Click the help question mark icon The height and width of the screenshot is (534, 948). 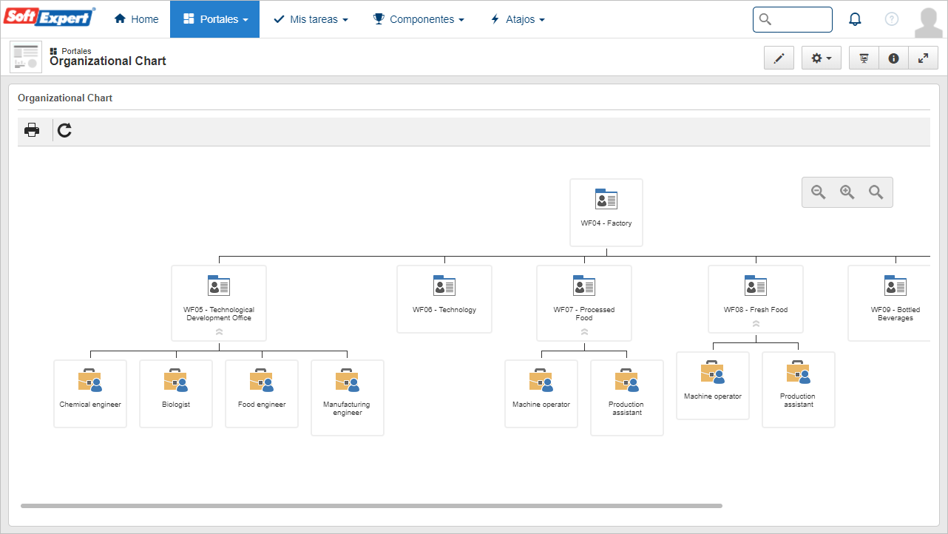pos(892,19)
